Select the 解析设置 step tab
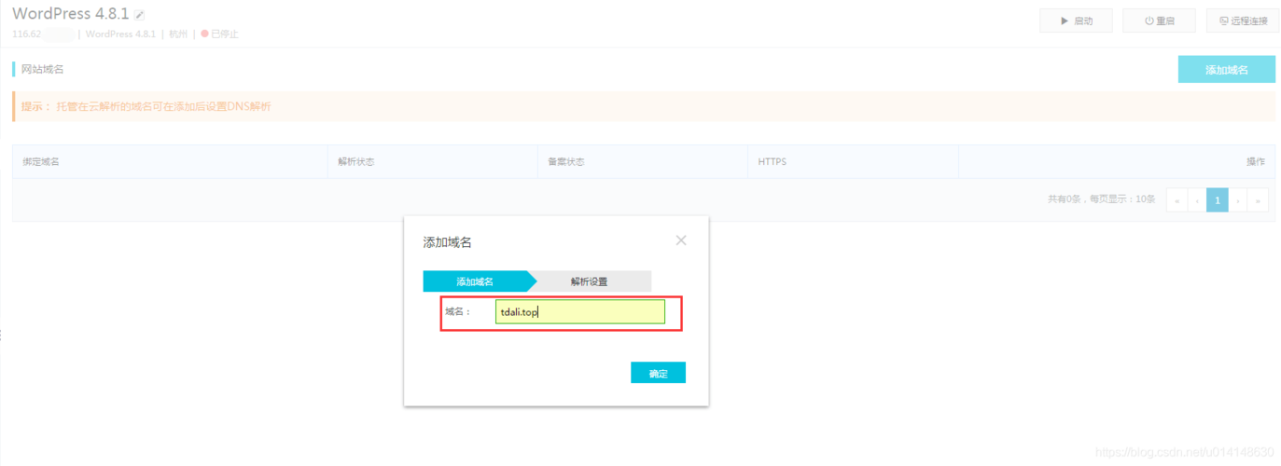The height and width of the screenshot is (466, 1281). point(590,281)
